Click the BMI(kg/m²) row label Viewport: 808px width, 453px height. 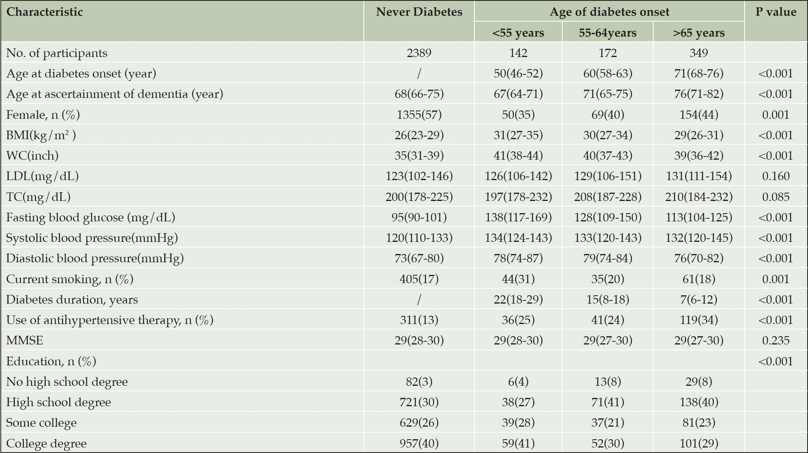click(x=41, y=135)
